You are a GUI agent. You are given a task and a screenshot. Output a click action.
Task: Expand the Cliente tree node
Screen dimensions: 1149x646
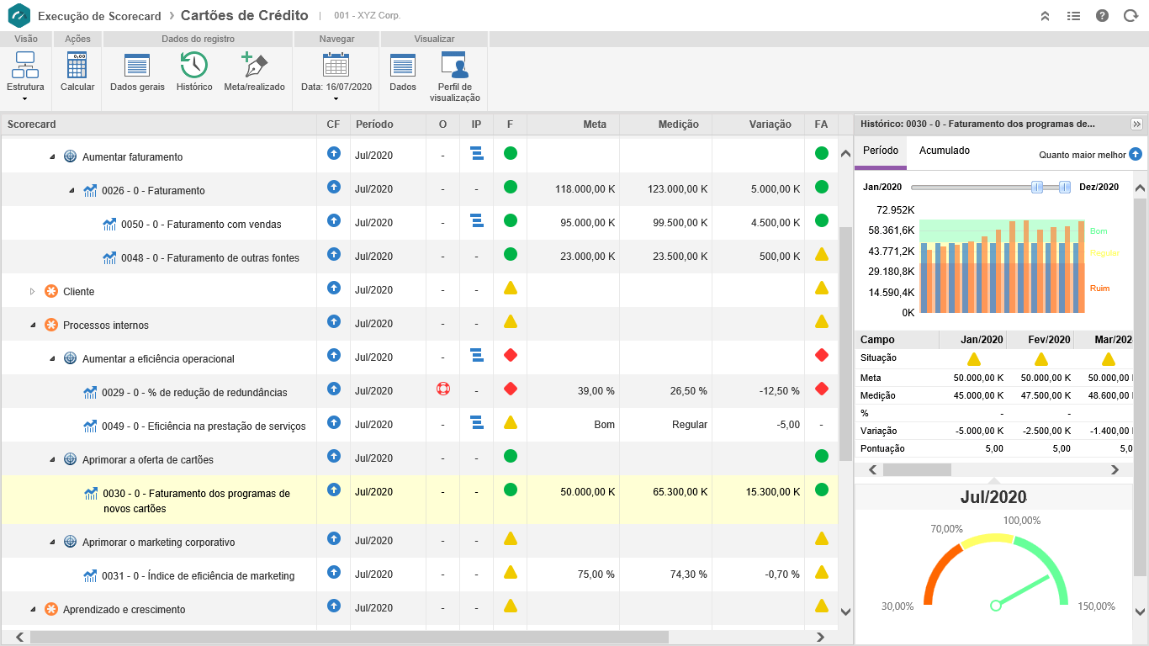(33, 292)
